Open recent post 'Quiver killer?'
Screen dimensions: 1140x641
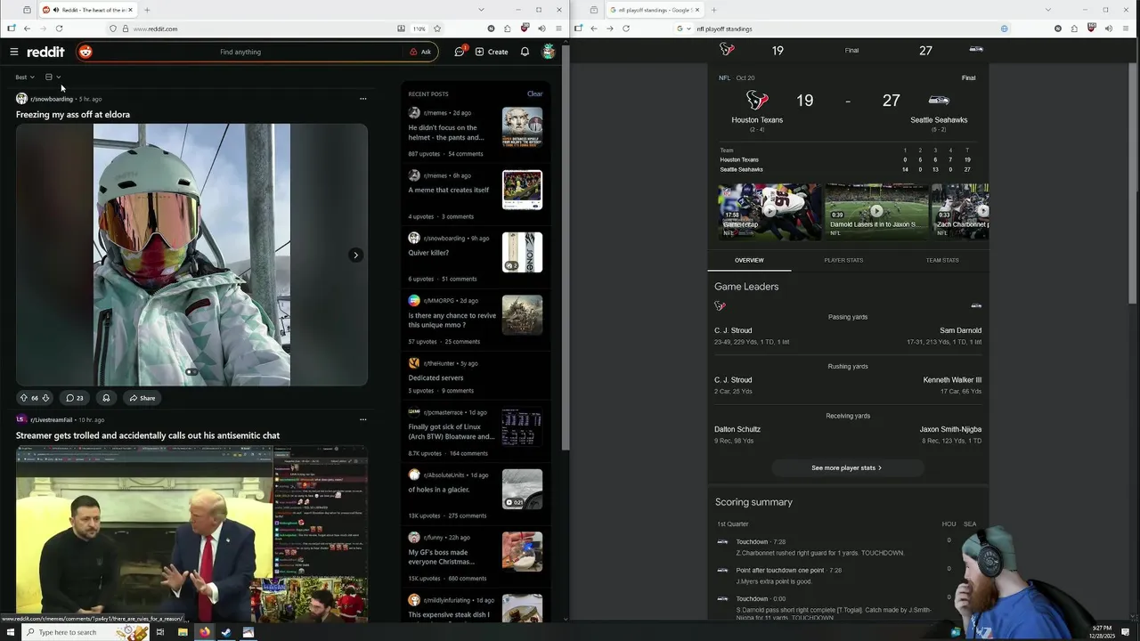click(428, 253)
